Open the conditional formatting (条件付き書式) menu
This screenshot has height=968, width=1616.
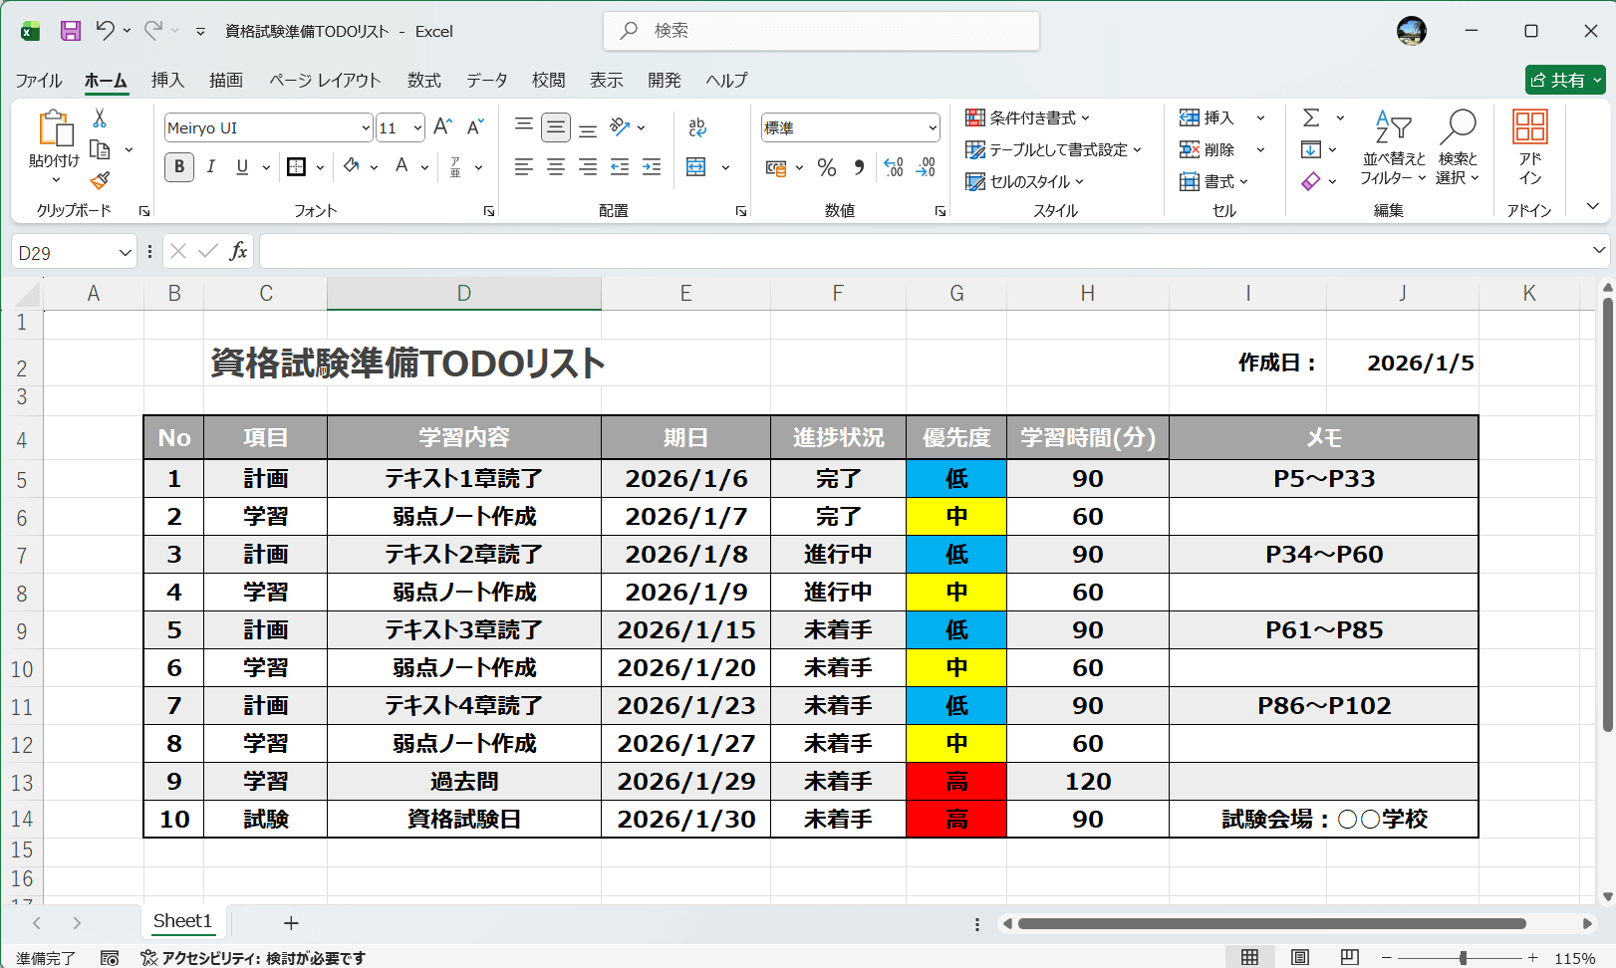[1028, 118]
